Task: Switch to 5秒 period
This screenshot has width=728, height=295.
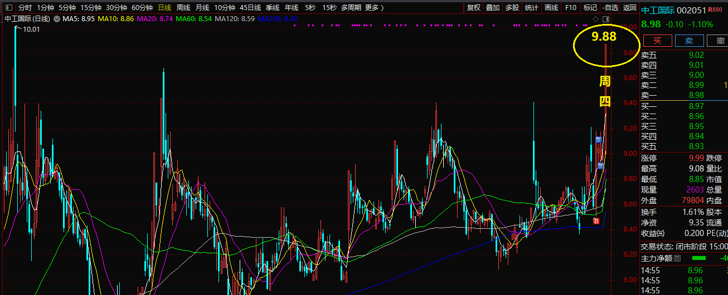Action: point(310,8)
